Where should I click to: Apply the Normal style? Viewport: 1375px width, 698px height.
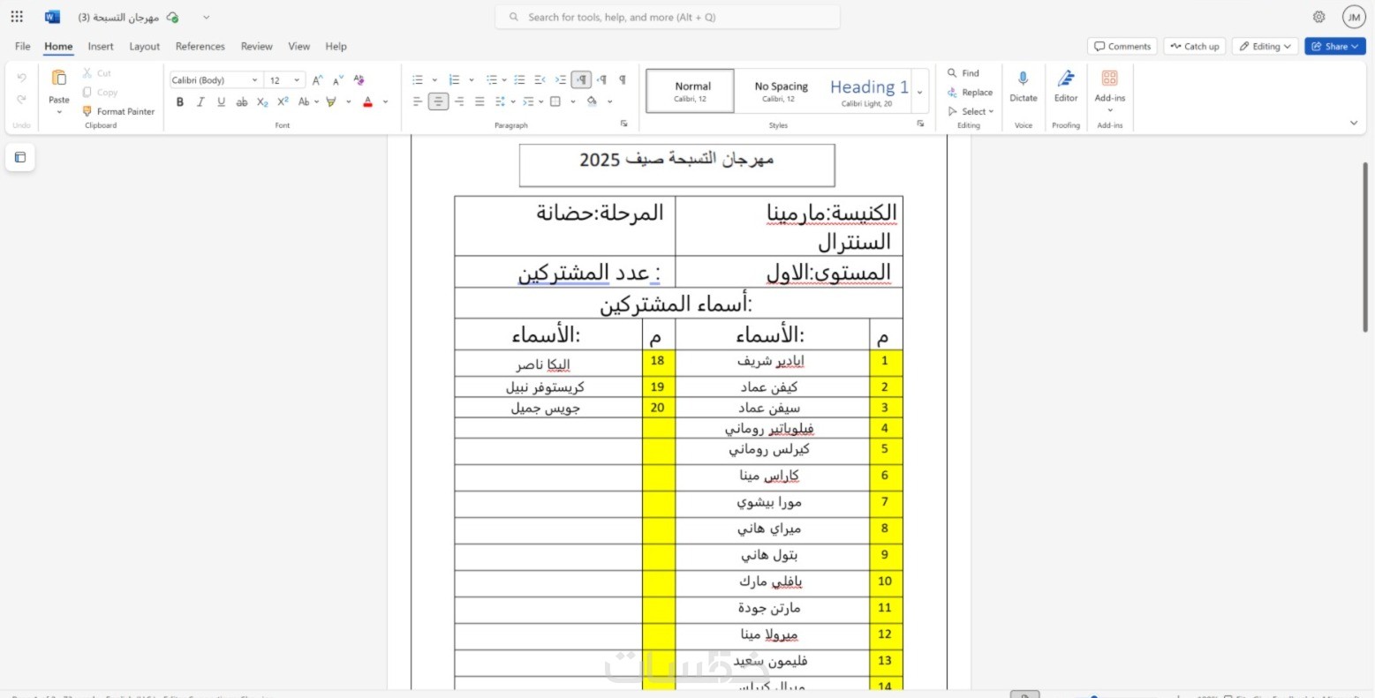(691, 91)
